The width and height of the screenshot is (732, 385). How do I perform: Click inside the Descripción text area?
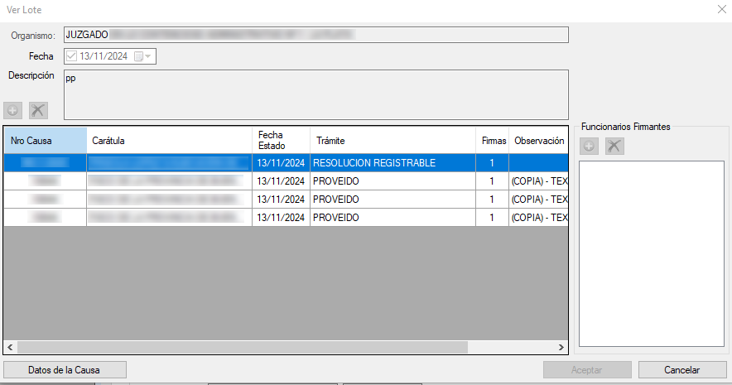pos(315,94)
